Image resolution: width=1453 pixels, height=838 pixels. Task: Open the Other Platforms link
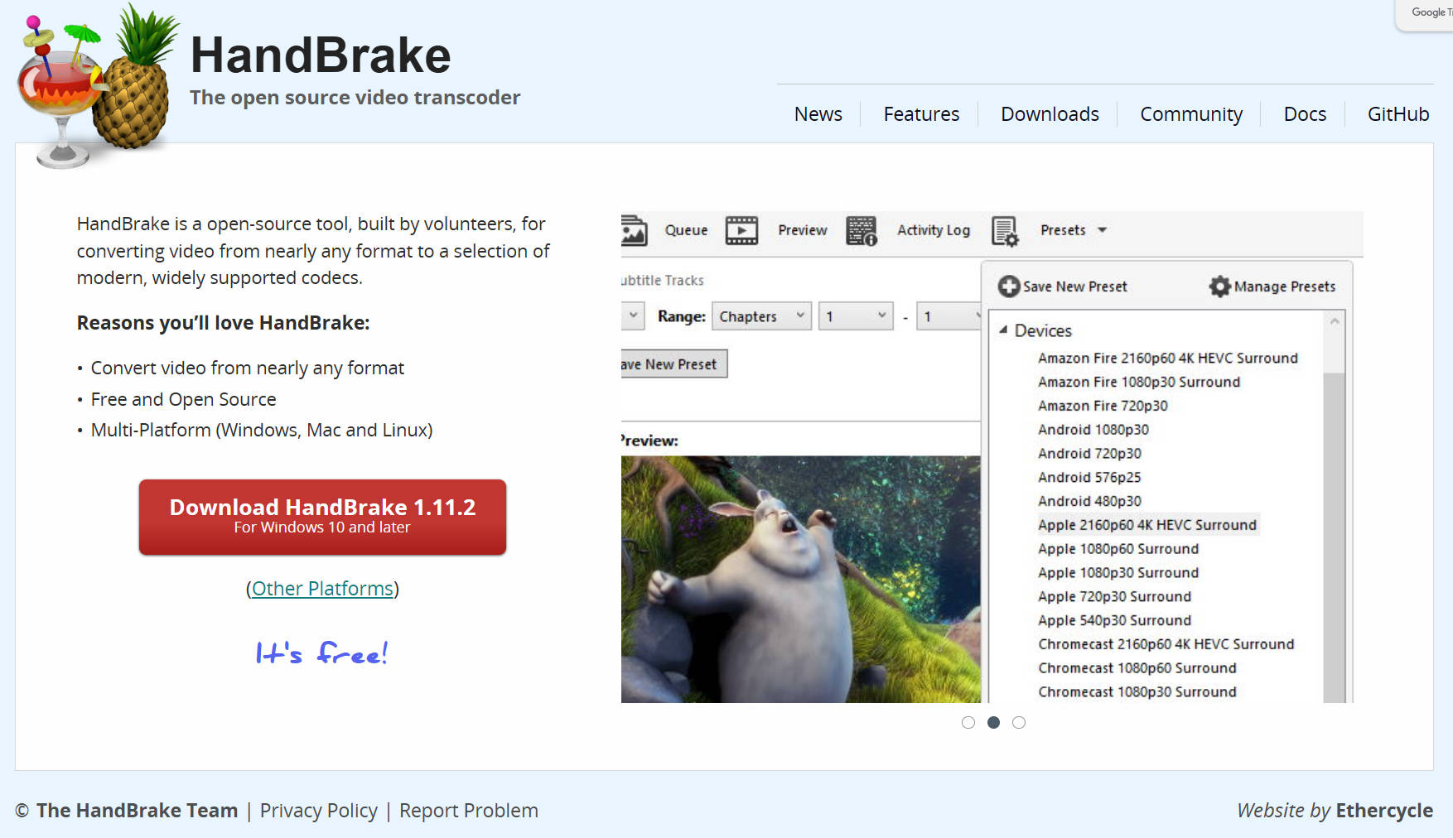tap(322, 589)
